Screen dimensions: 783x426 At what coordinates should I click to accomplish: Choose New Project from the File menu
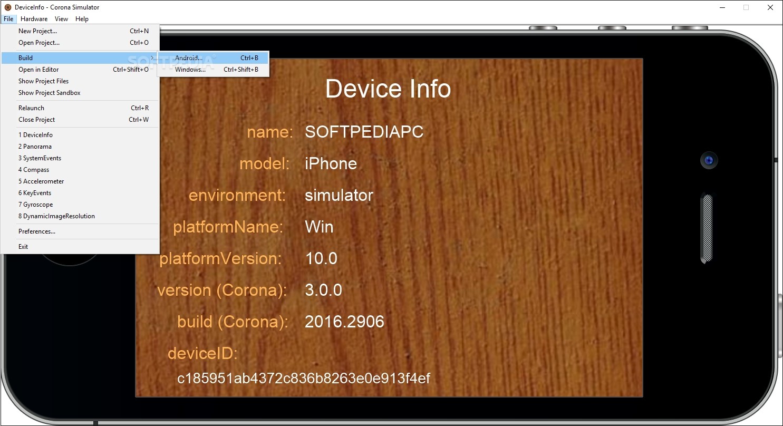click(80, 31)
